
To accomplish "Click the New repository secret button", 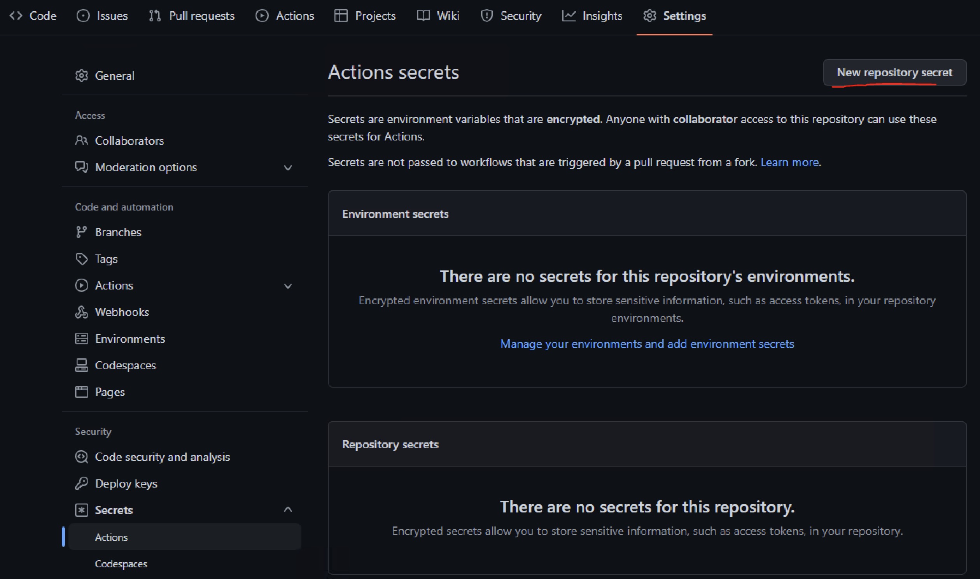I will point(894,72).
